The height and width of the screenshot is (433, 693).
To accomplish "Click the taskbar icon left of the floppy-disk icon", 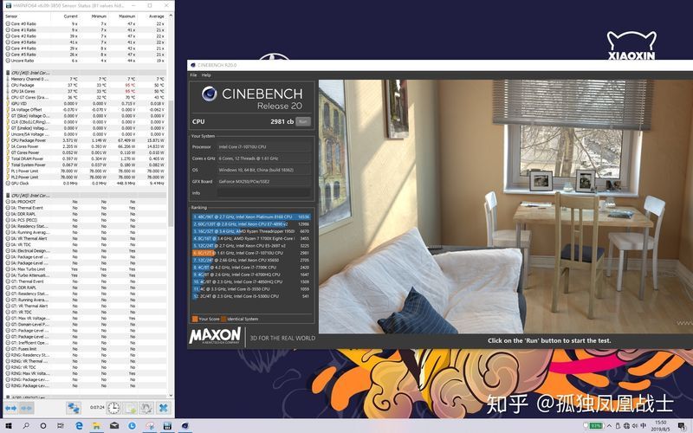I will point(150,426).
